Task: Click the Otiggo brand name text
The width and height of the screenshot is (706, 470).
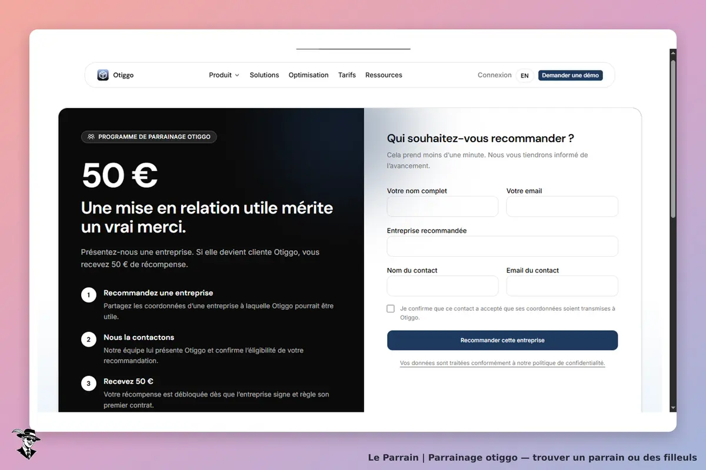Action: click(x=124, y=75)
